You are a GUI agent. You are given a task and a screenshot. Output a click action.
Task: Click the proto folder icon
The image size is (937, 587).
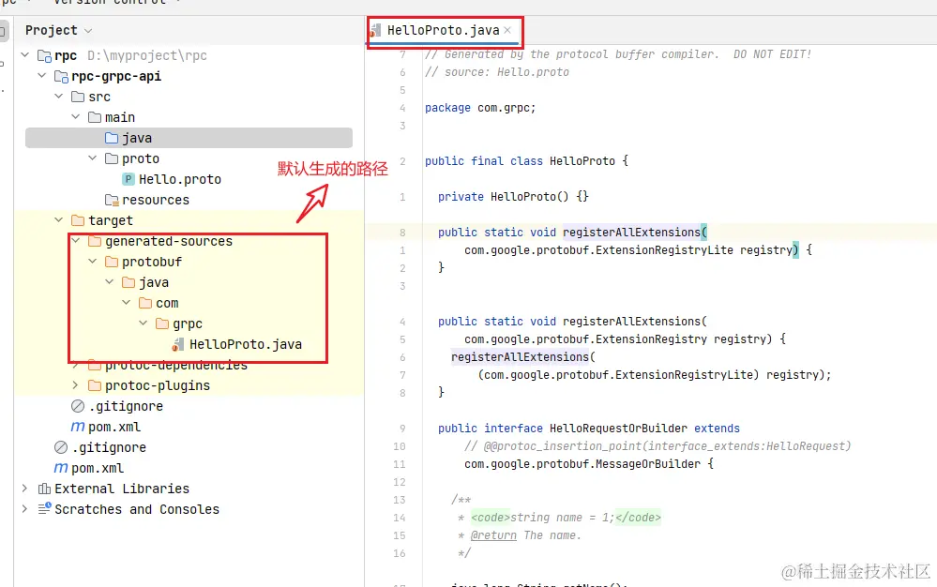pos(112,158)
